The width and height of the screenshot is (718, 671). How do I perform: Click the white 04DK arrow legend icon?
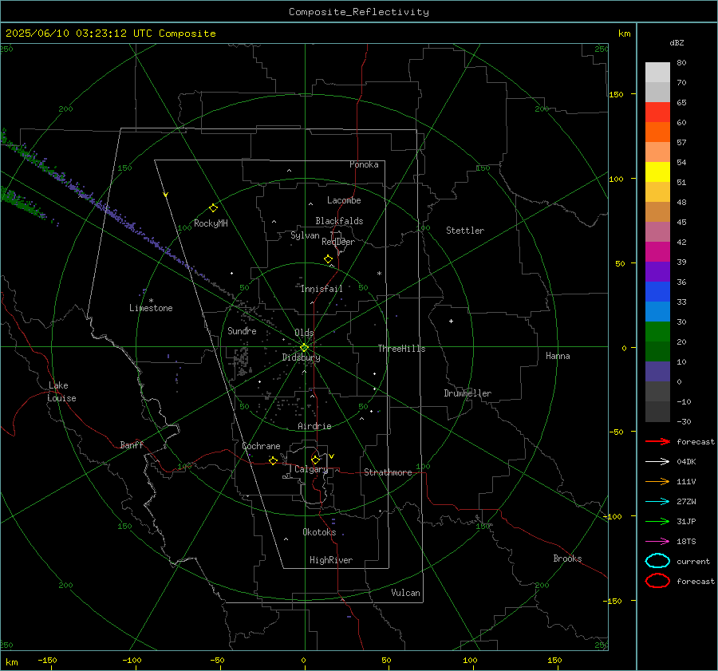point(657,461)
